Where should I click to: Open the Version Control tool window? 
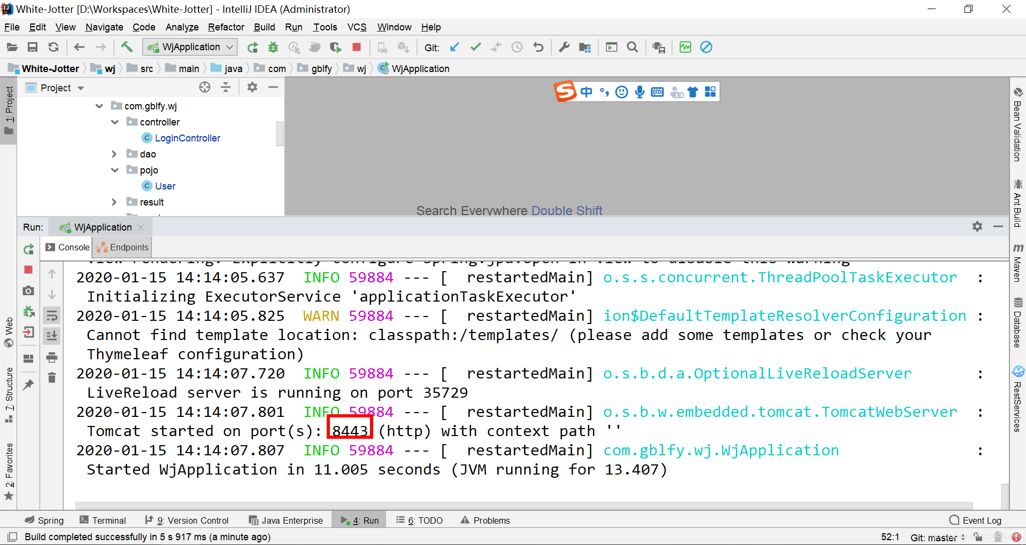(x=187, y=520)
